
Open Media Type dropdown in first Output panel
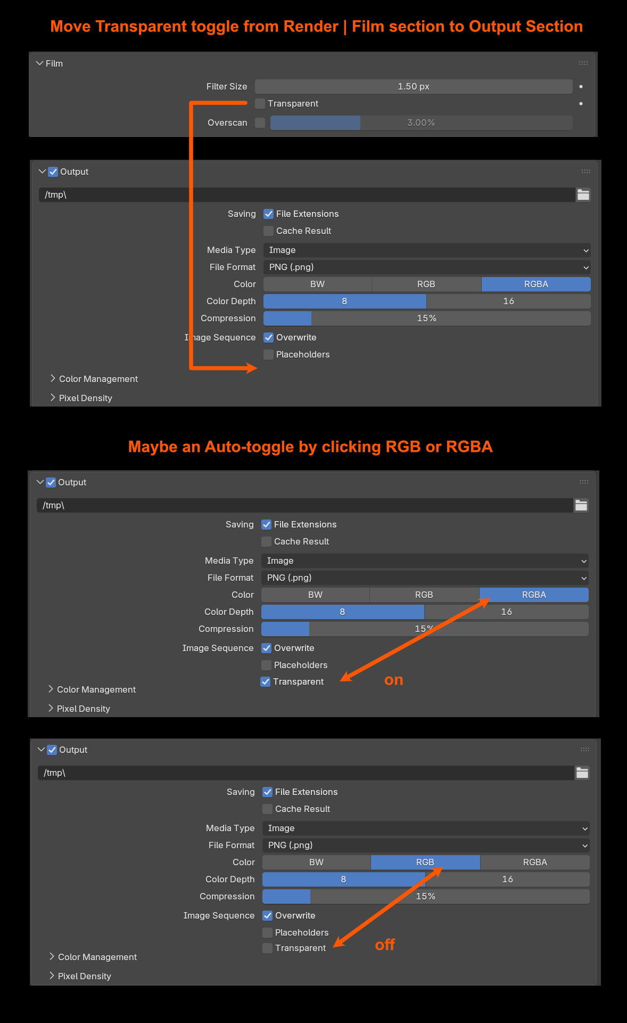tap(427, 250)
